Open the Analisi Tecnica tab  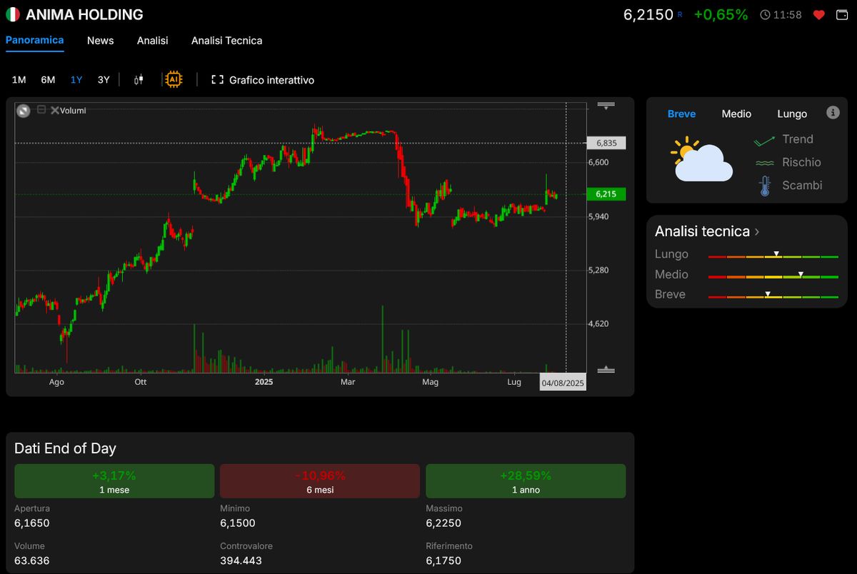(226, 41)
